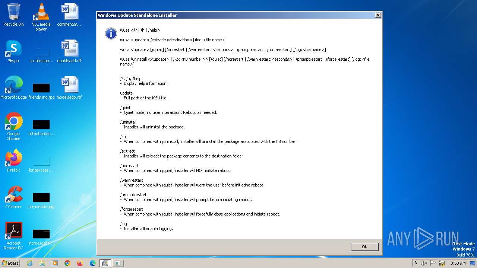Click the text 'wusa </? | /h | /help>'
The image size is (477, 268).
coord(140,30)
